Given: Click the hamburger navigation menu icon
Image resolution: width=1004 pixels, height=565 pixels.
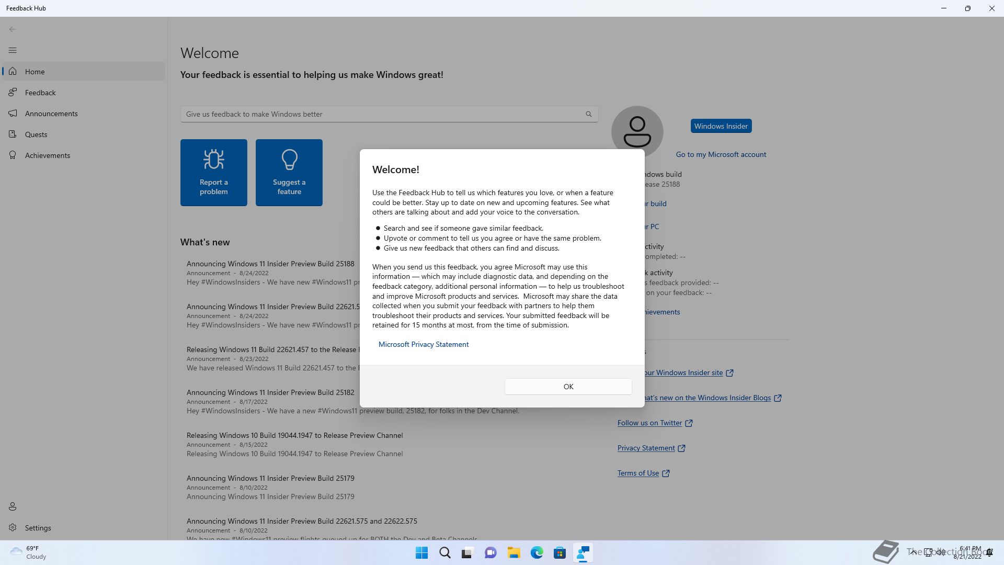Looking at the screenshot, I should 13,50.
